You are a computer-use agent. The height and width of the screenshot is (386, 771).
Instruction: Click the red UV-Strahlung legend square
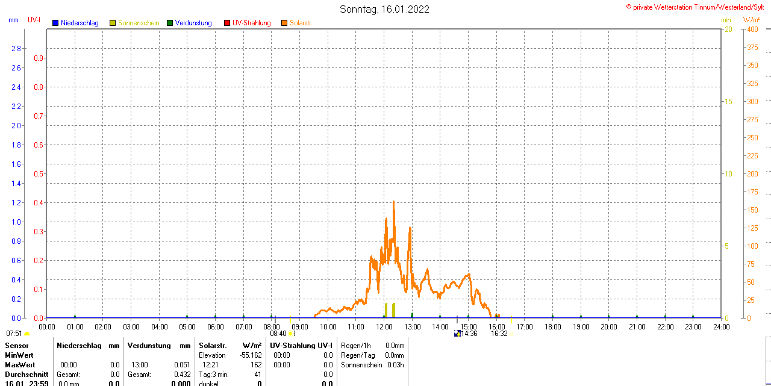pyautogui.click(x=227, y=23)
